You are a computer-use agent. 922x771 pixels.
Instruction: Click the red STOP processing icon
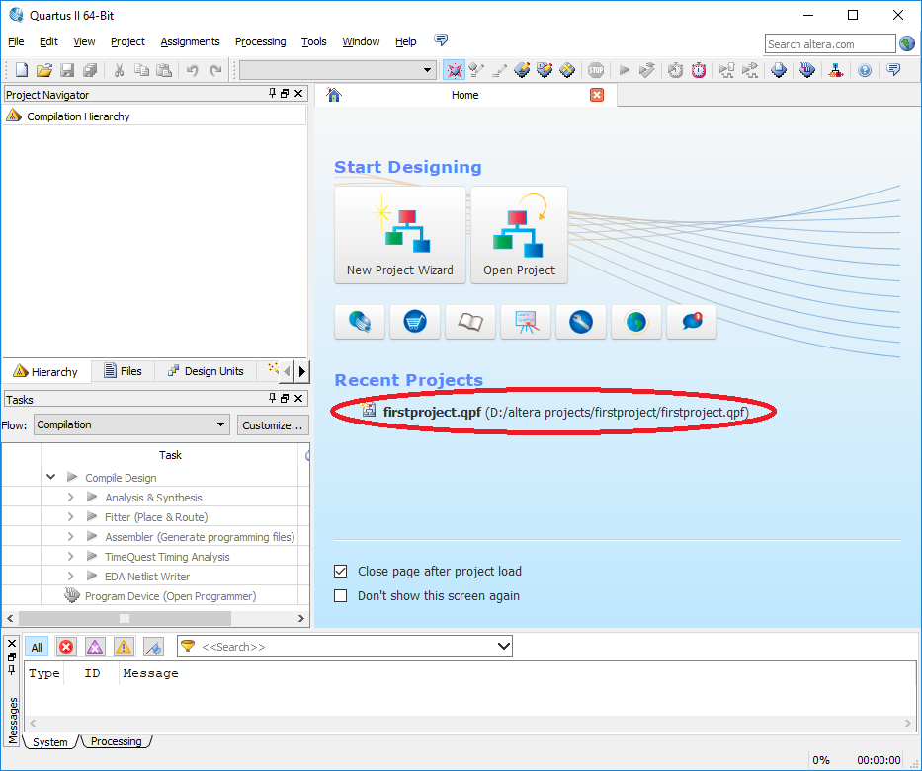pos(596,70)
